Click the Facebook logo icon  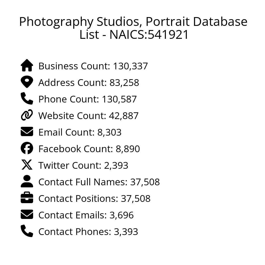pos(27,148)
